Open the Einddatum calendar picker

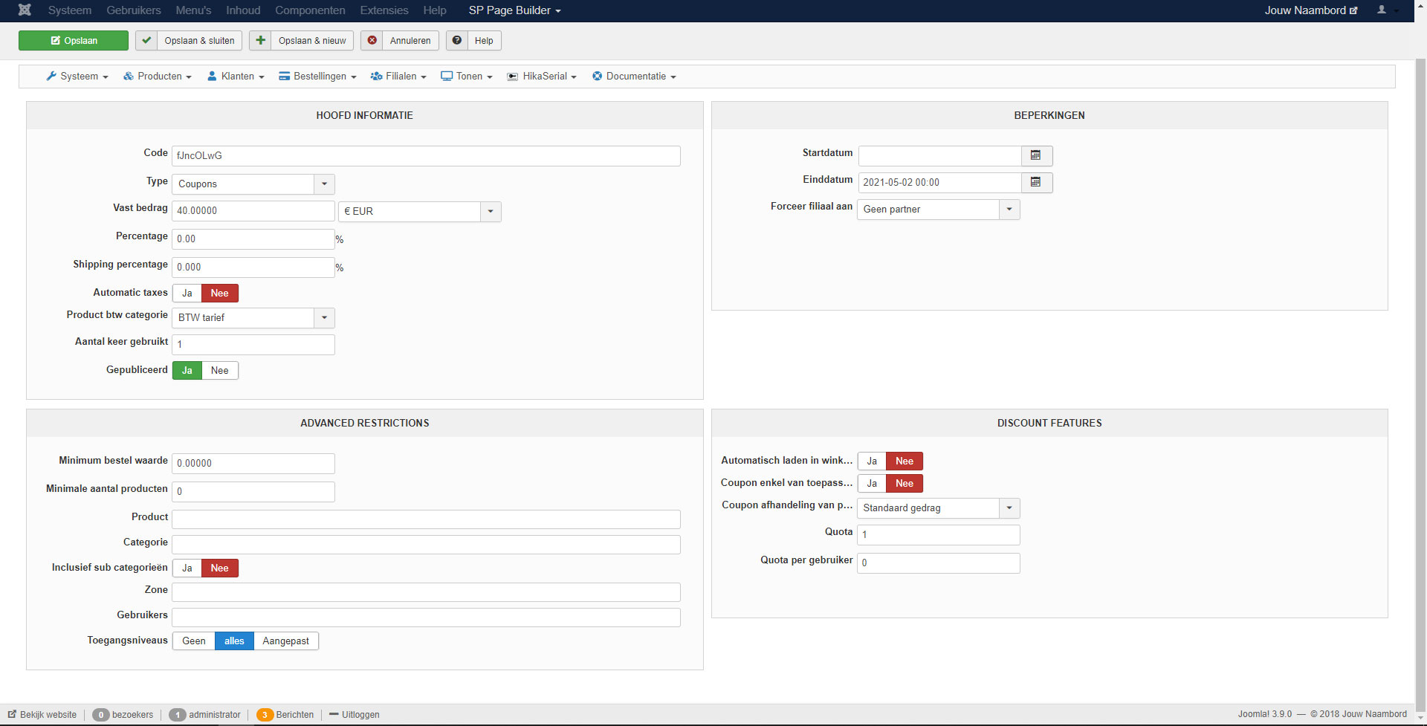pos(1036,183)
